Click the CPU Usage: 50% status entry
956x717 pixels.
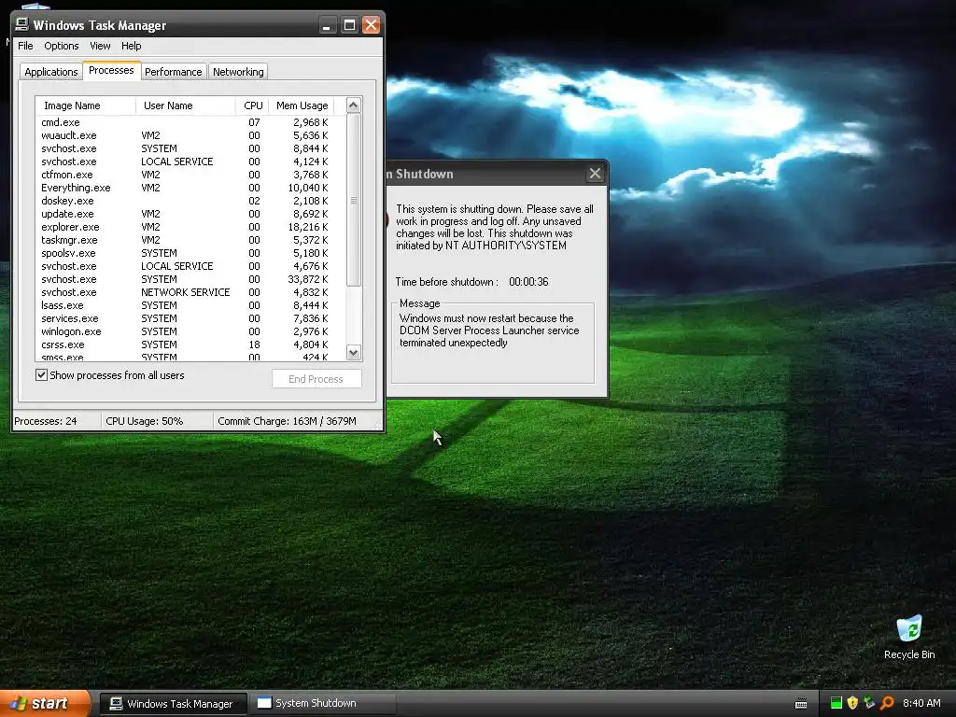coord(157,421)
